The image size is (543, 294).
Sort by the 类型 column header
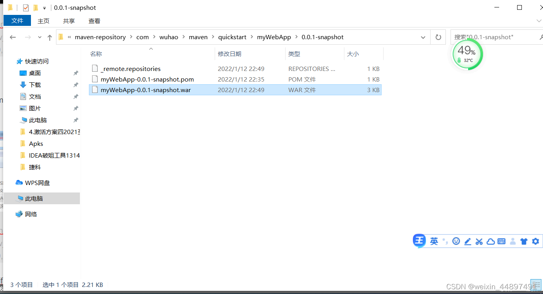(294, 54)
